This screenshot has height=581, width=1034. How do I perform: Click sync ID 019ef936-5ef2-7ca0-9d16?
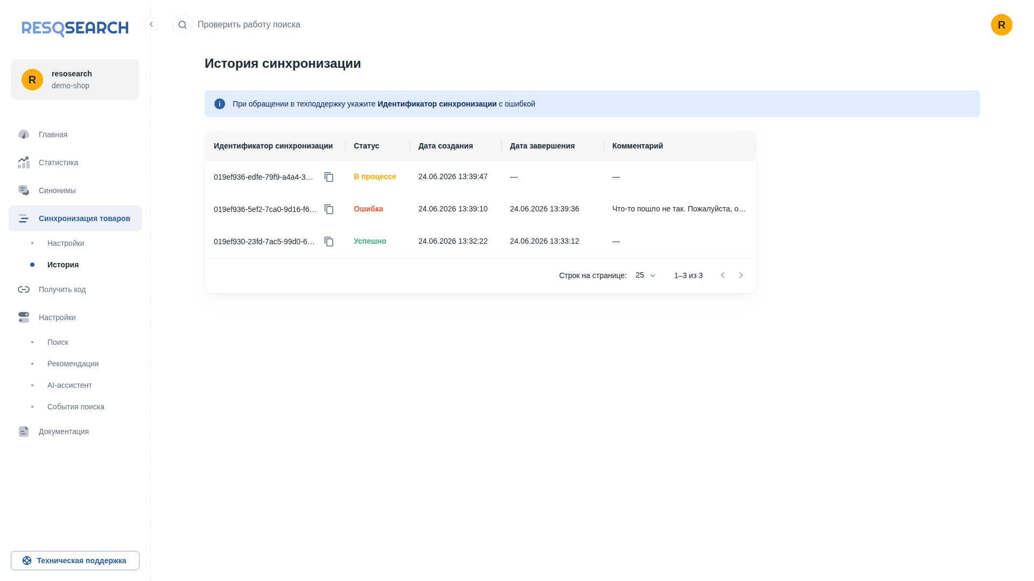(x=265, y=209)
